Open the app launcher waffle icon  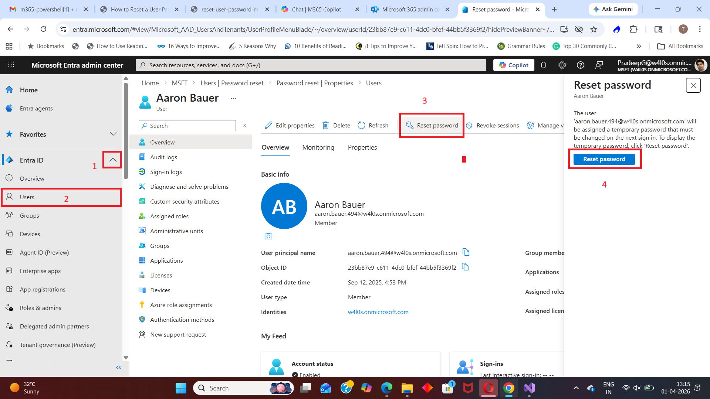point(11,65)
